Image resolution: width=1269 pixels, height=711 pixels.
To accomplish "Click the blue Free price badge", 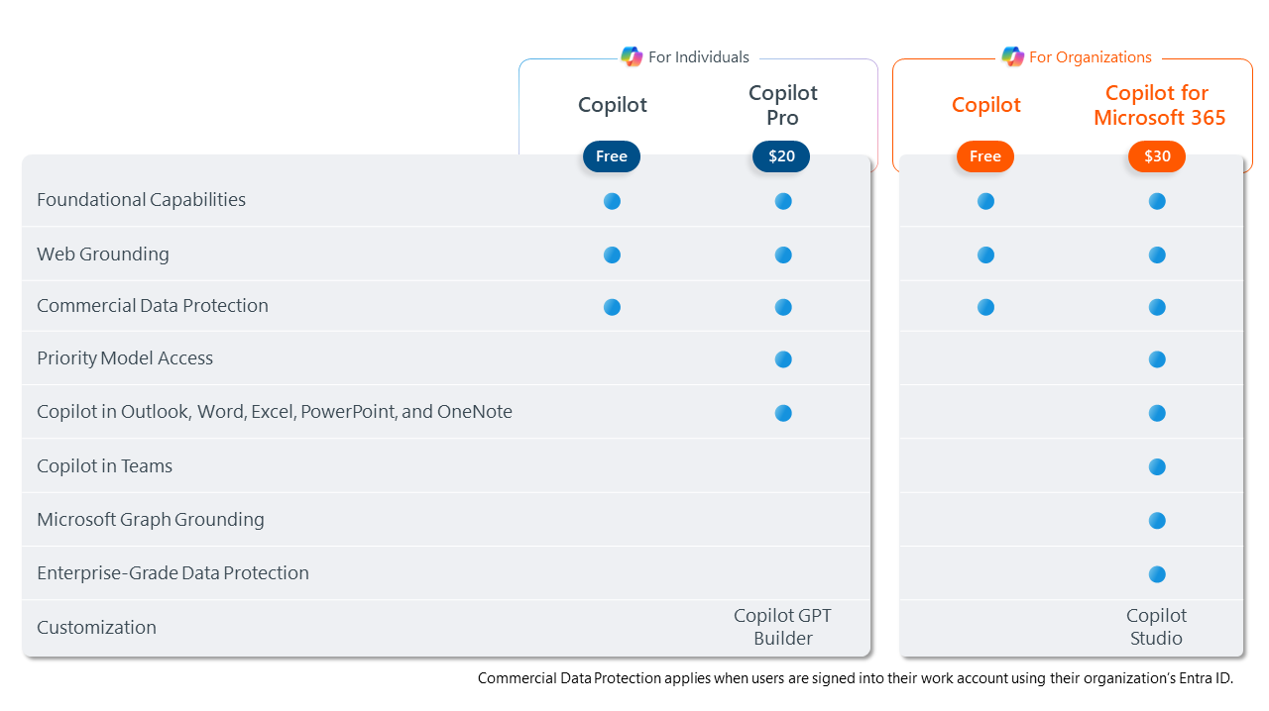I will 612,156.
